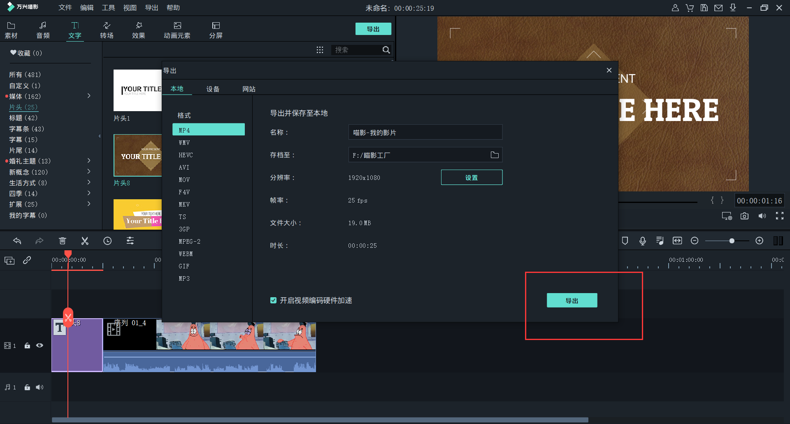Toggle lock on video track 1
Viewport: 790px width, 424px height.
(x=27, y=346)
